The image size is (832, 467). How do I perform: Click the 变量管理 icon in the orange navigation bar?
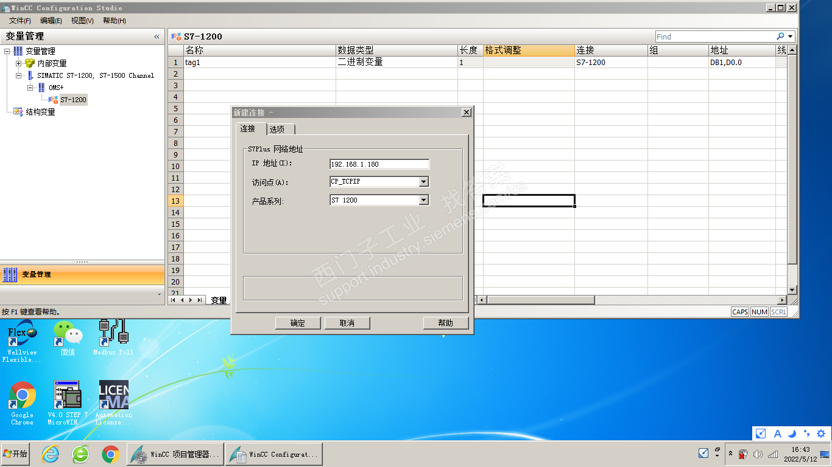pos(10,274)
